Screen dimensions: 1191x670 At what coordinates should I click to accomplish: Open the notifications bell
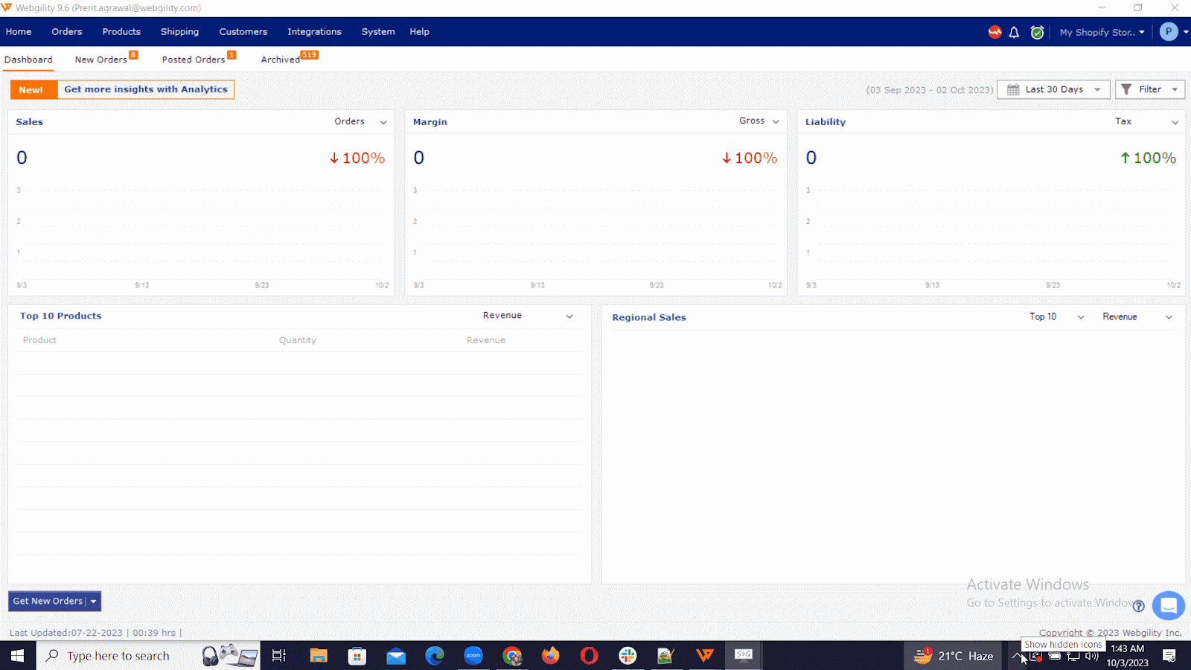click(x=1014, y=32)
